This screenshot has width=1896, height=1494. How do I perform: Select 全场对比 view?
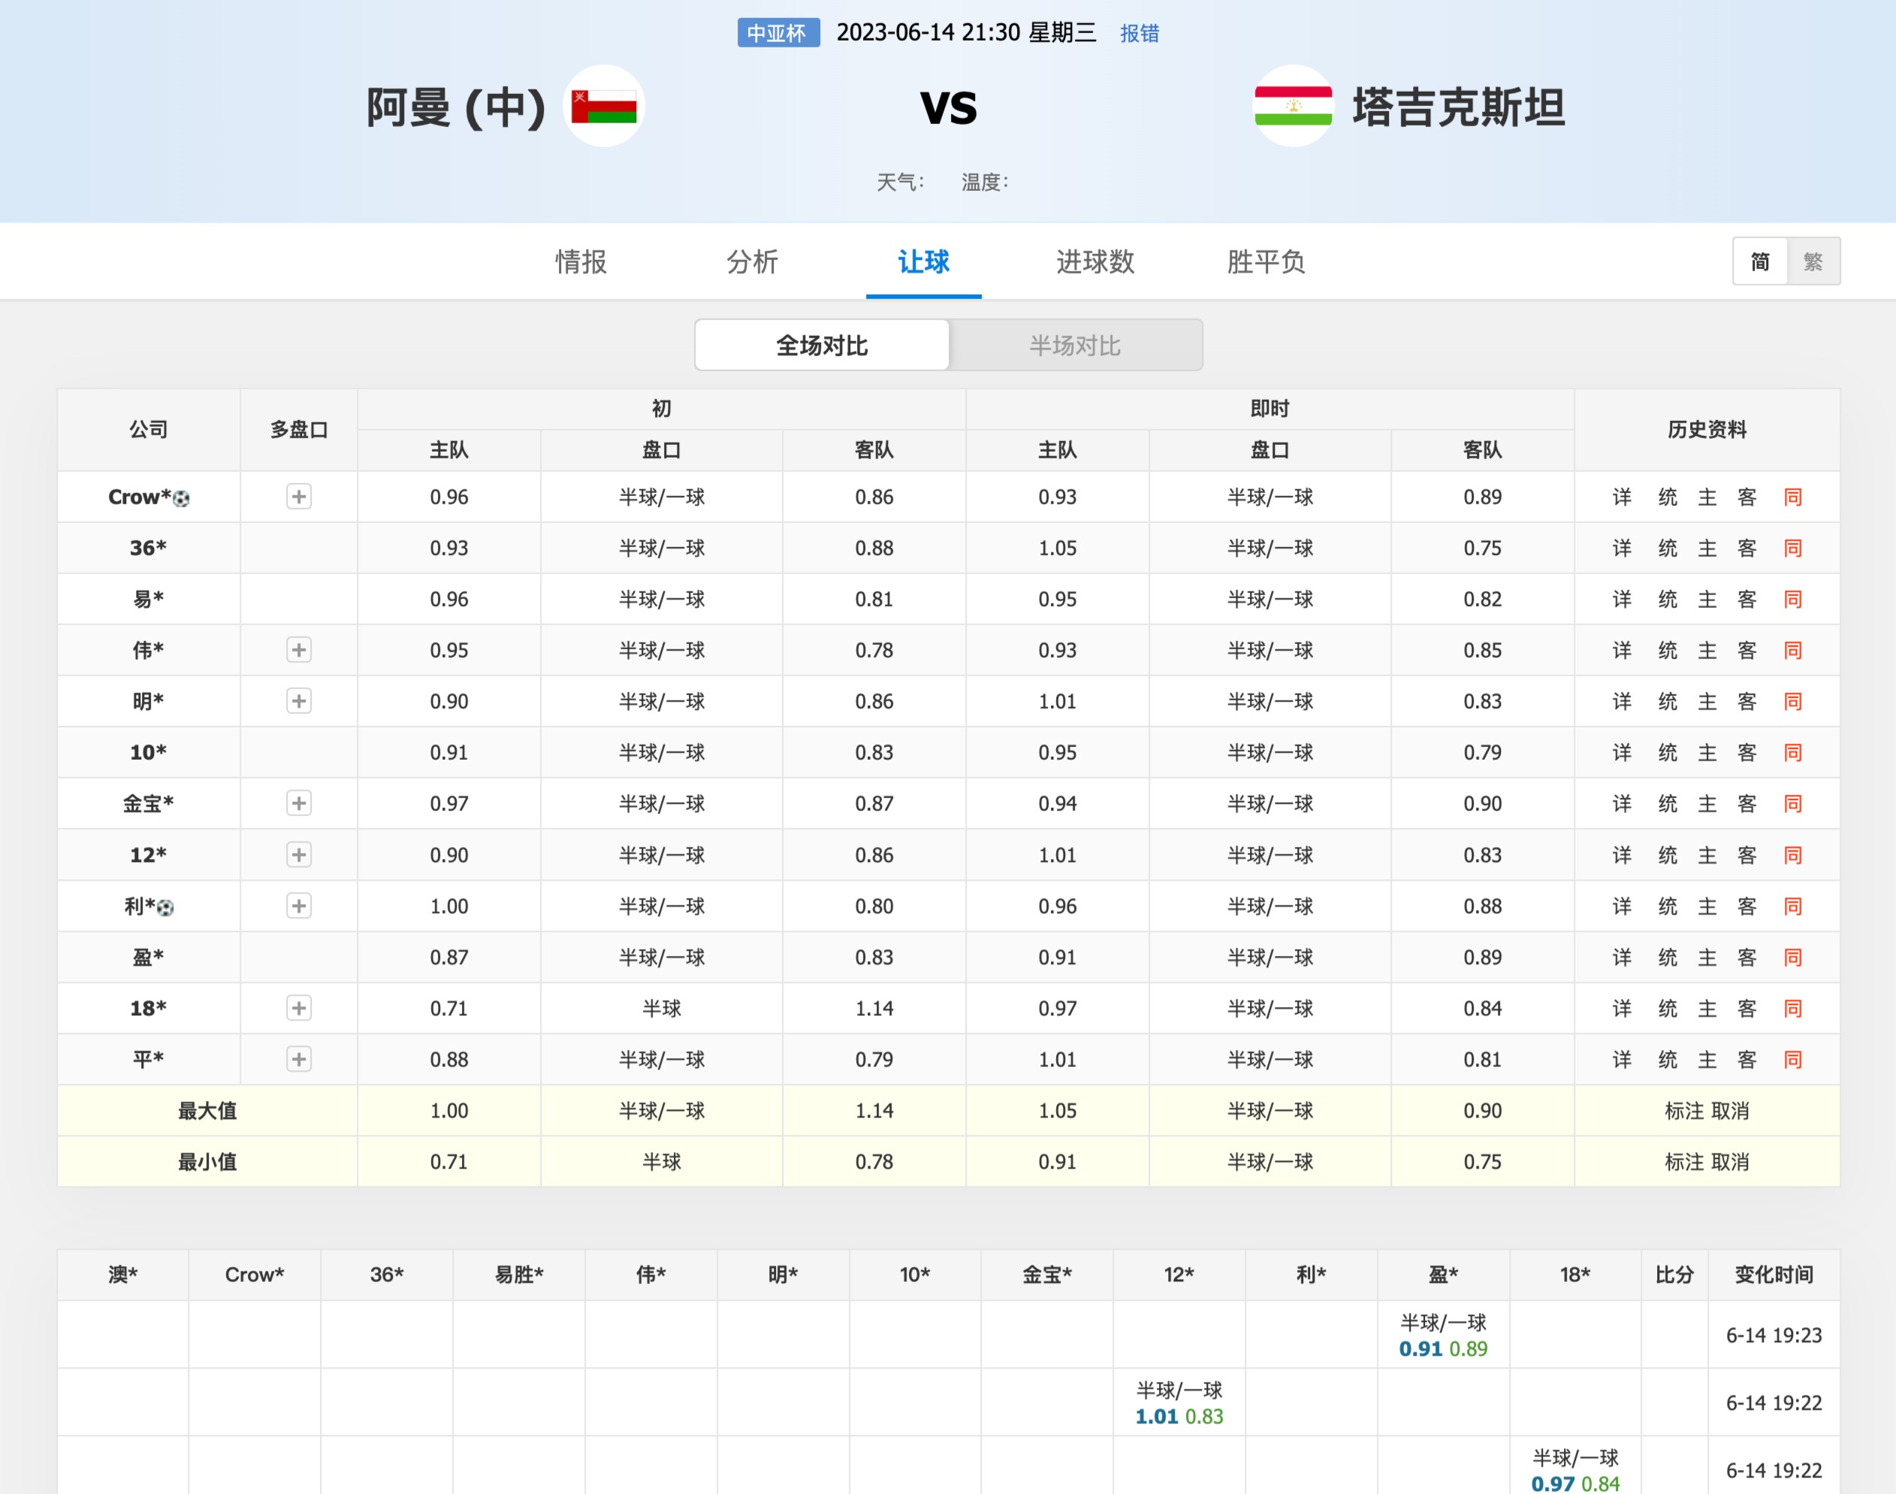[822, 346]
